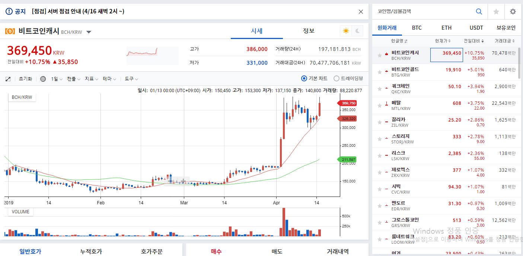Open the 1일 interval dropdown
This screenshot has height=256, width=523.
pos(57,79)
